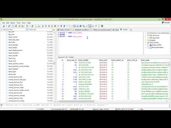Image resolution: width=171 pixels, height=128 pixels.
Task: Click the Cancel editing X icon beside the checkmark
Action: pos(61,26)
